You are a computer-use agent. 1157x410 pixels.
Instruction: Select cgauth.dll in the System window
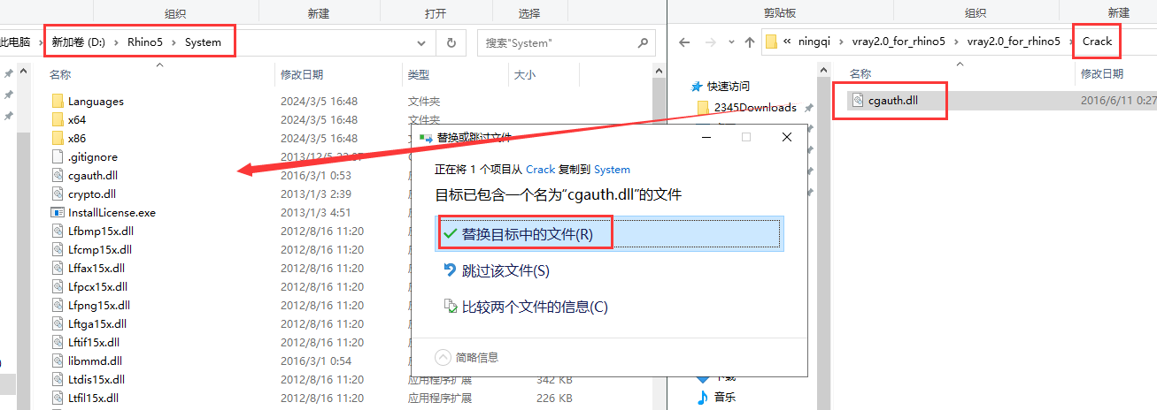click(x=92, y=175)
